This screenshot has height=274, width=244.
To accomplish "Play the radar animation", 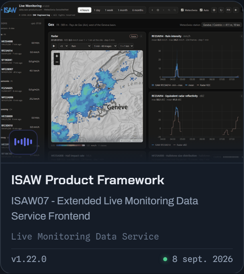I will [x=54, y=46].
